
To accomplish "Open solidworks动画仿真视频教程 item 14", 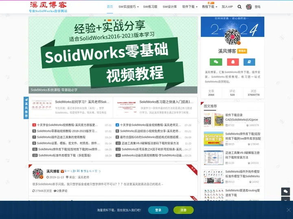I will click(153, 155).
